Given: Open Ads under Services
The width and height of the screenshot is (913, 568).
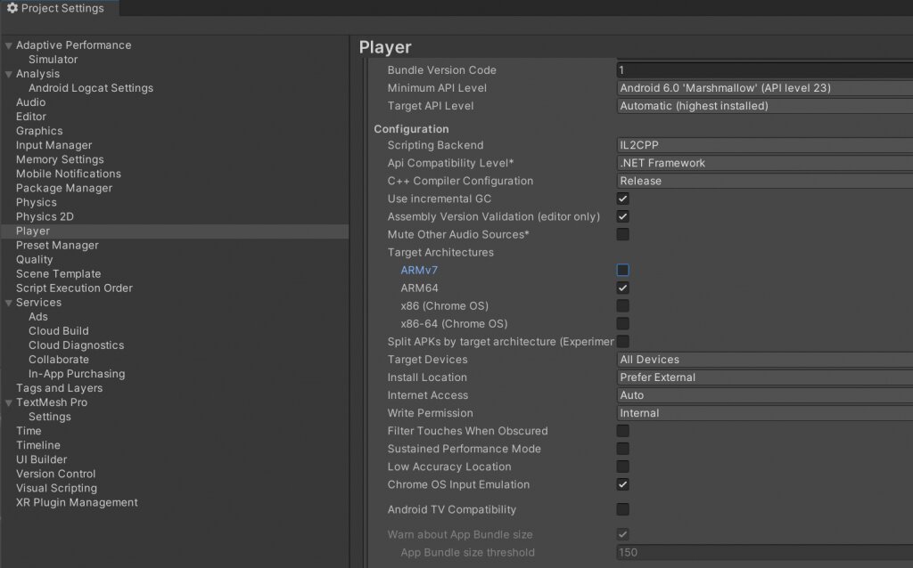Looking at the screenshot, I should click(37, 317).
